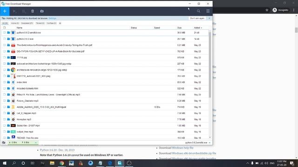Image resolution: width=298 pixels, height=167 pixels.
Task: Check the Future_Gladiator.mp3 checkbox
Action: [4, 101]
